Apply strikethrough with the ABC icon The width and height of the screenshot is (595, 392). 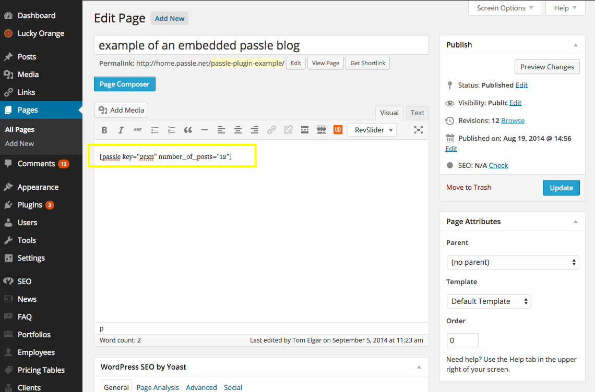138,130
